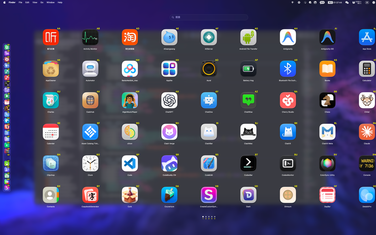Open the Clipchop app
Image resolution: width=376 pixels, height=235 pixels.
(51, 163)
